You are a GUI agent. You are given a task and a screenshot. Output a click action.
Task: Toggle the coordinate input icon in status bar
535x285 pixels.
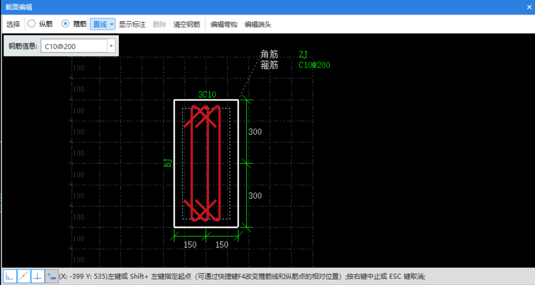click(x=52, y=276)
